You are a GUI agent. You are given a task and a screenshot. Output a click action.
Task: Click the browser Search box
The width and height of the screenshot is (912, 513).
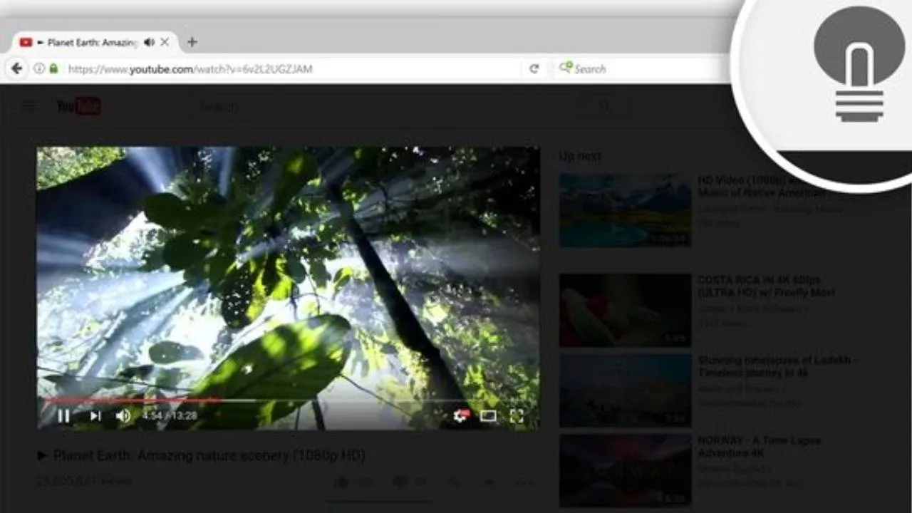[641, 68]
